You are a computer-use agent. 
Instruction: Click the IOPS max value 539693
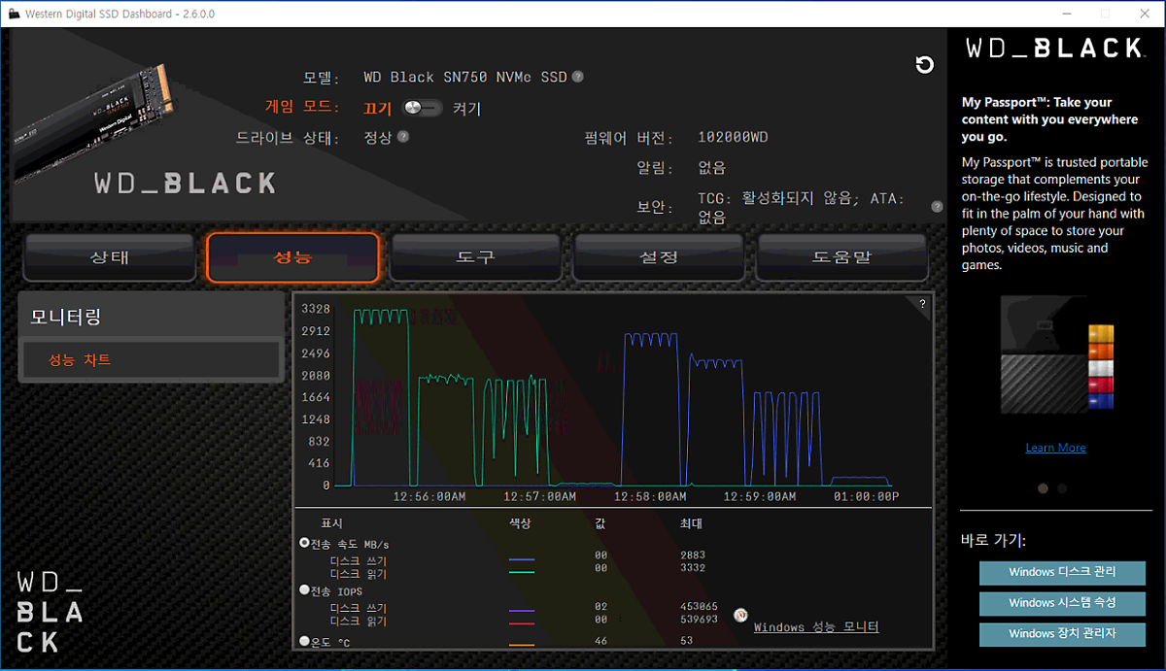[700, 619]
